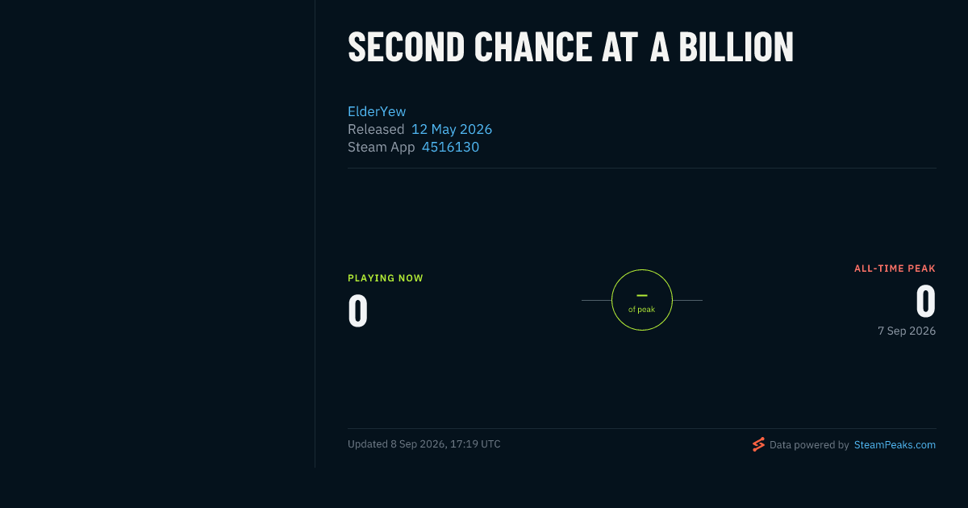Screen dimensions: 968x508
Task: Click the Data powered by text
Action: [x=809, y=444]
